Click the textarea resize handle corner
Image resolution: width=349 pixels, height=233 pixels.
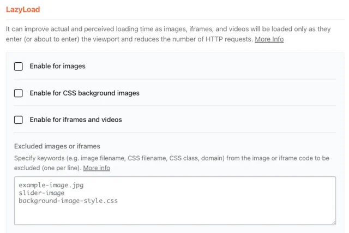333,222
